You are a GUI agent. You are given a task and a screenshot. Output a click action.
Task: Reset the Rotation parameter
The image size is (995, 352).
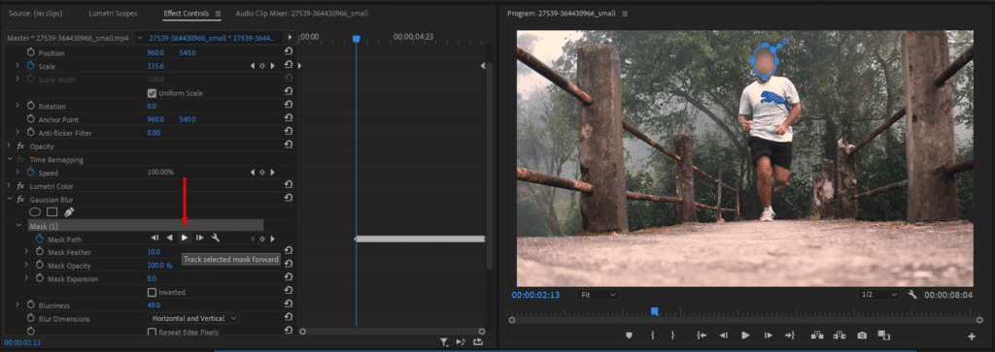click(x=289, y=106)
